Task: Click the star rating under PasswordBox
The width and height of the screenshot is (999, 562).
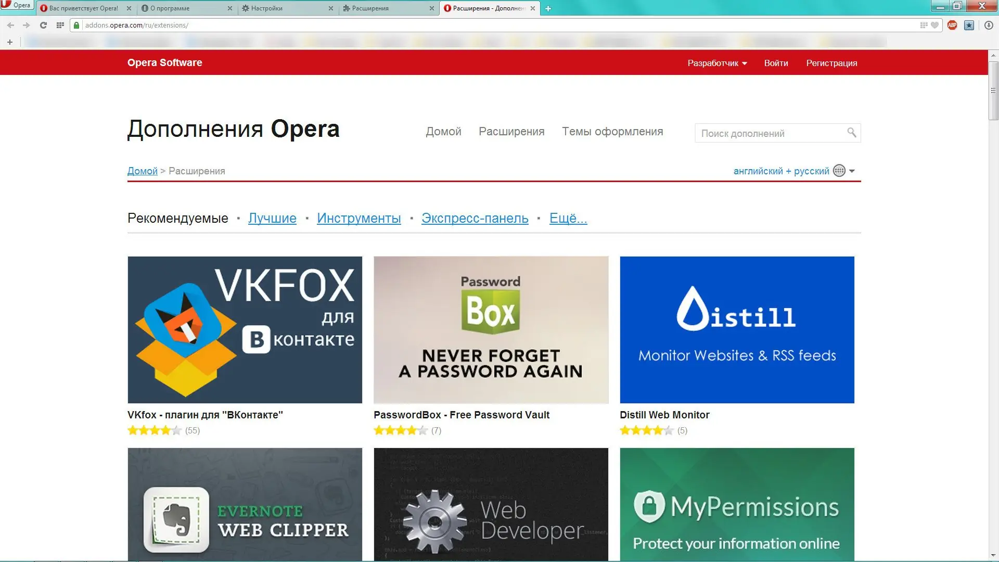Action: [401, 430]
